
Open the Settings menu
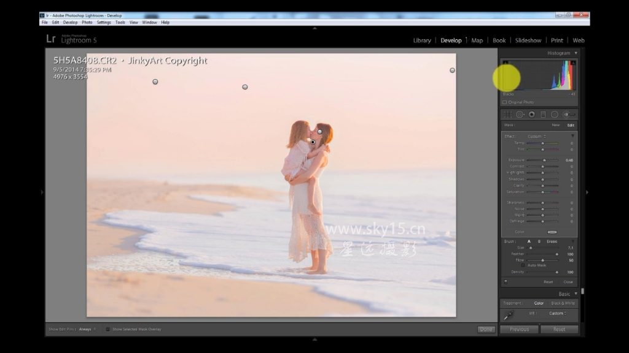point(103,23)
